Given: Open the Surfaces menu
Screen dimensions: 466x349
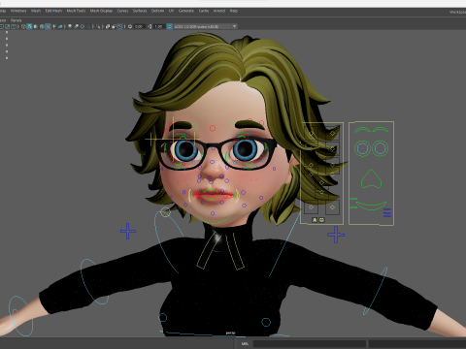Looking at the screenshot, I should [x=140, y=11].
